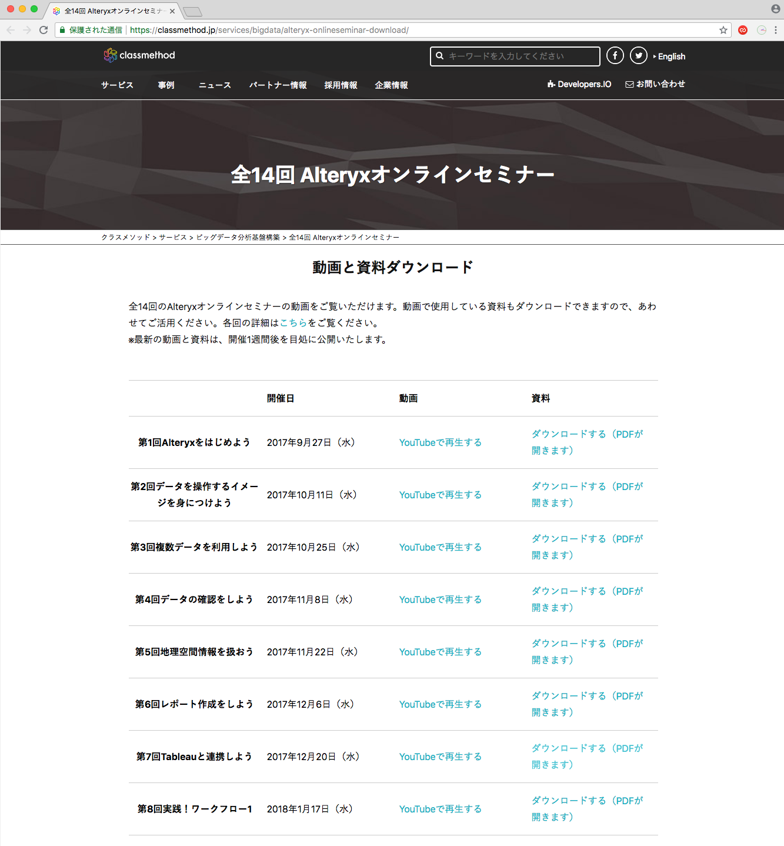Click the Chrome user profile icon
The width and height of the screenshot is (784, 846).
pyautogui.click(x=776, y=9)
